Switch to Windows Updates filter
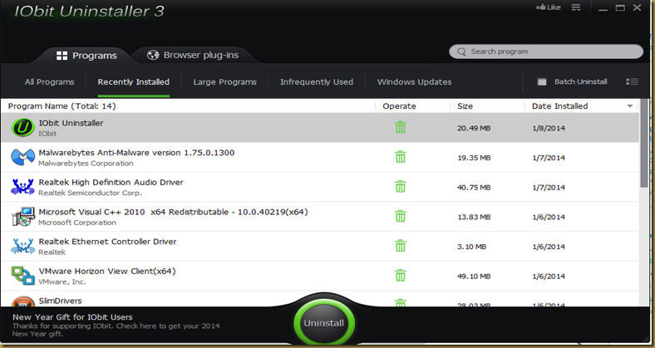The width and height of the screenshot is (655, 348). pos(415,82)
